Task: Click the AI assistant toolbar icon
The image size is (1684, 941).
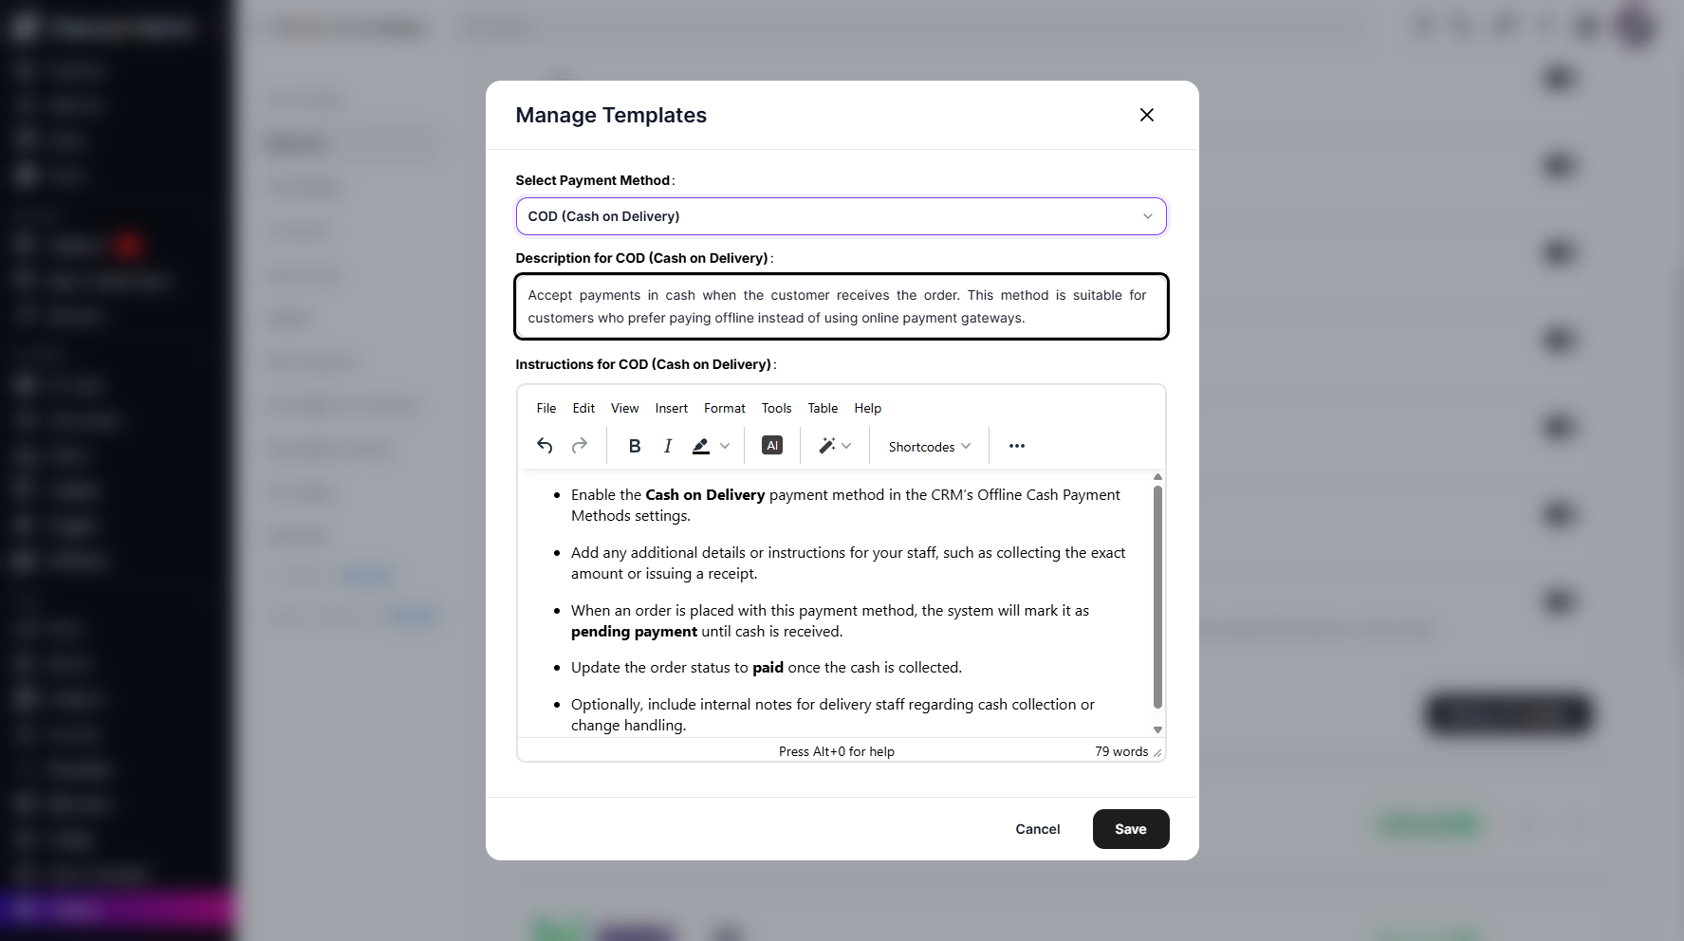Action: coord(772,446)
